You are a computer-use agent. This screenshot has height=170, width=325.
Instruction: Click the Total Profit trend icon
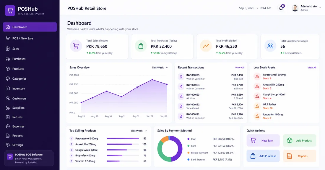(x=206, y=46)
